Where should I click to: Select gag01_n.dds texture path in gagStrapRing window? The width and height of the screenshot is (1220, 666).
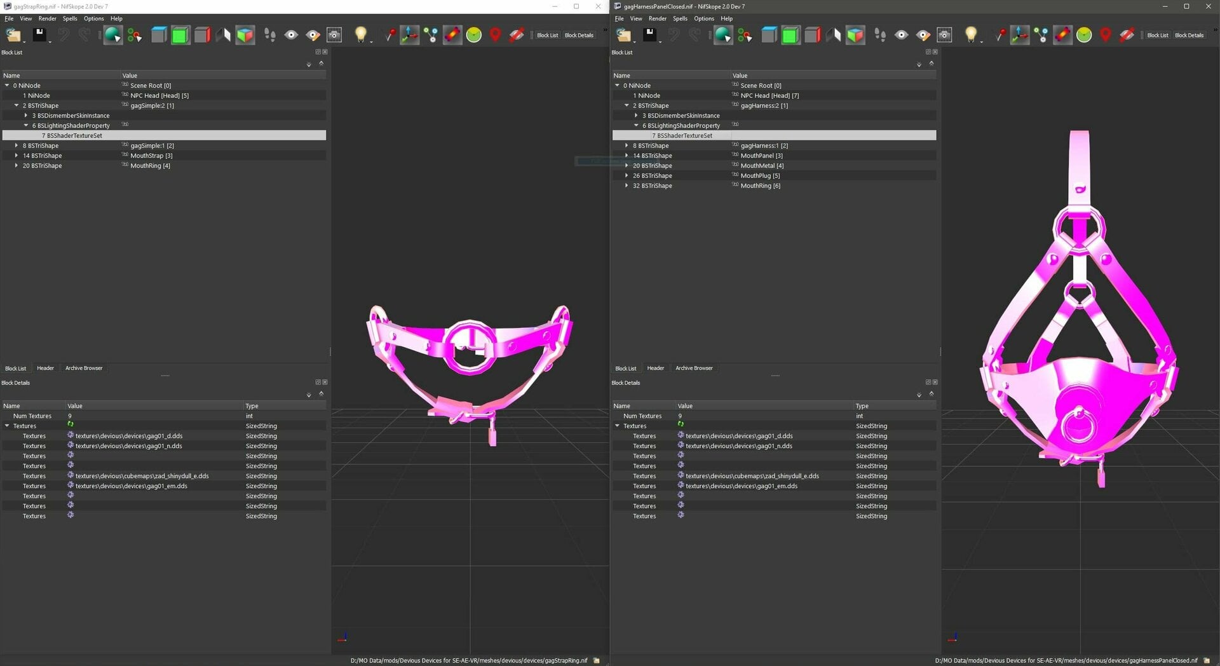pyautogui.click(x=129, y=446)
